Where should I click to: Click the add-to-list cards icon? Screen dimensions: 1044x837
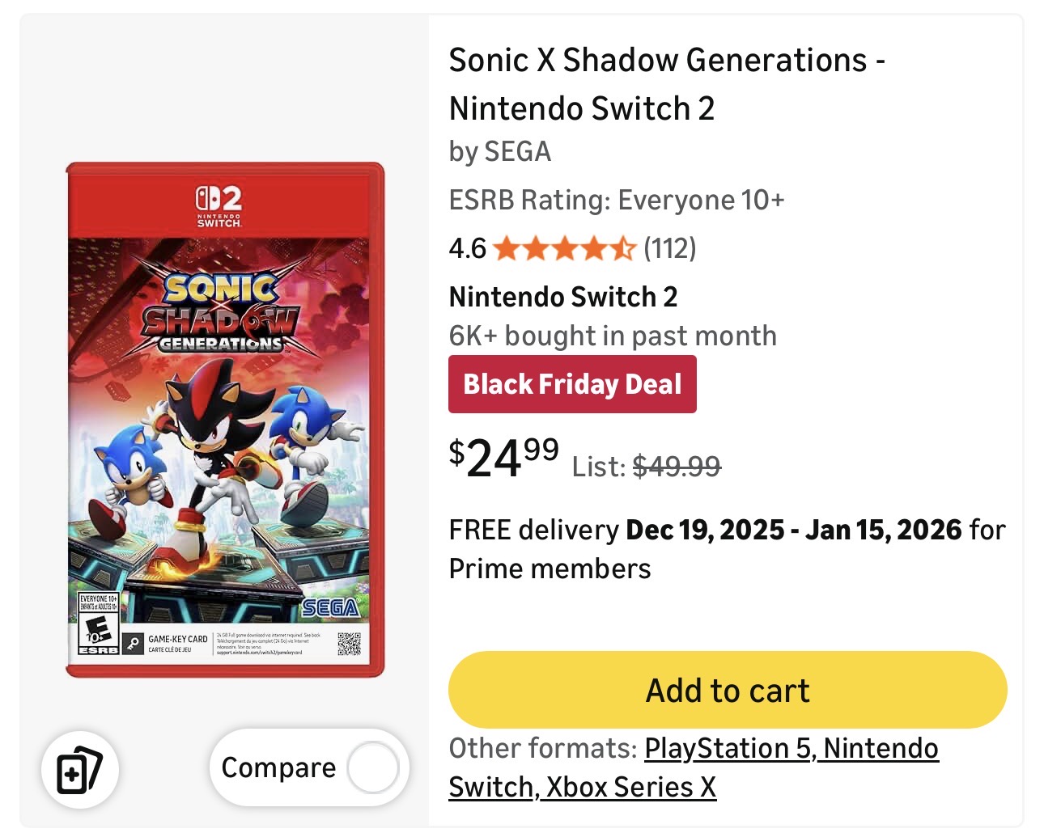click(x=80, y=769)
